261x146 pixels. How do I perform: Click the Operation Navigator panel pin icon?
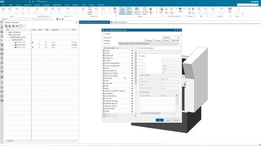pyautogui.click(x=76, y=22)
